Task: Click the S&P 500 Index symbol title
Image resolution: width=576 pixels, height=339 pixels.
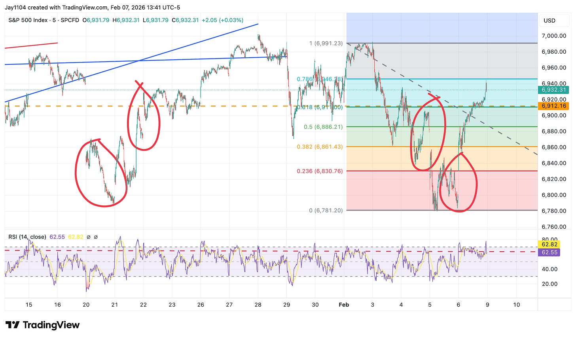Action: pos(28,20)
